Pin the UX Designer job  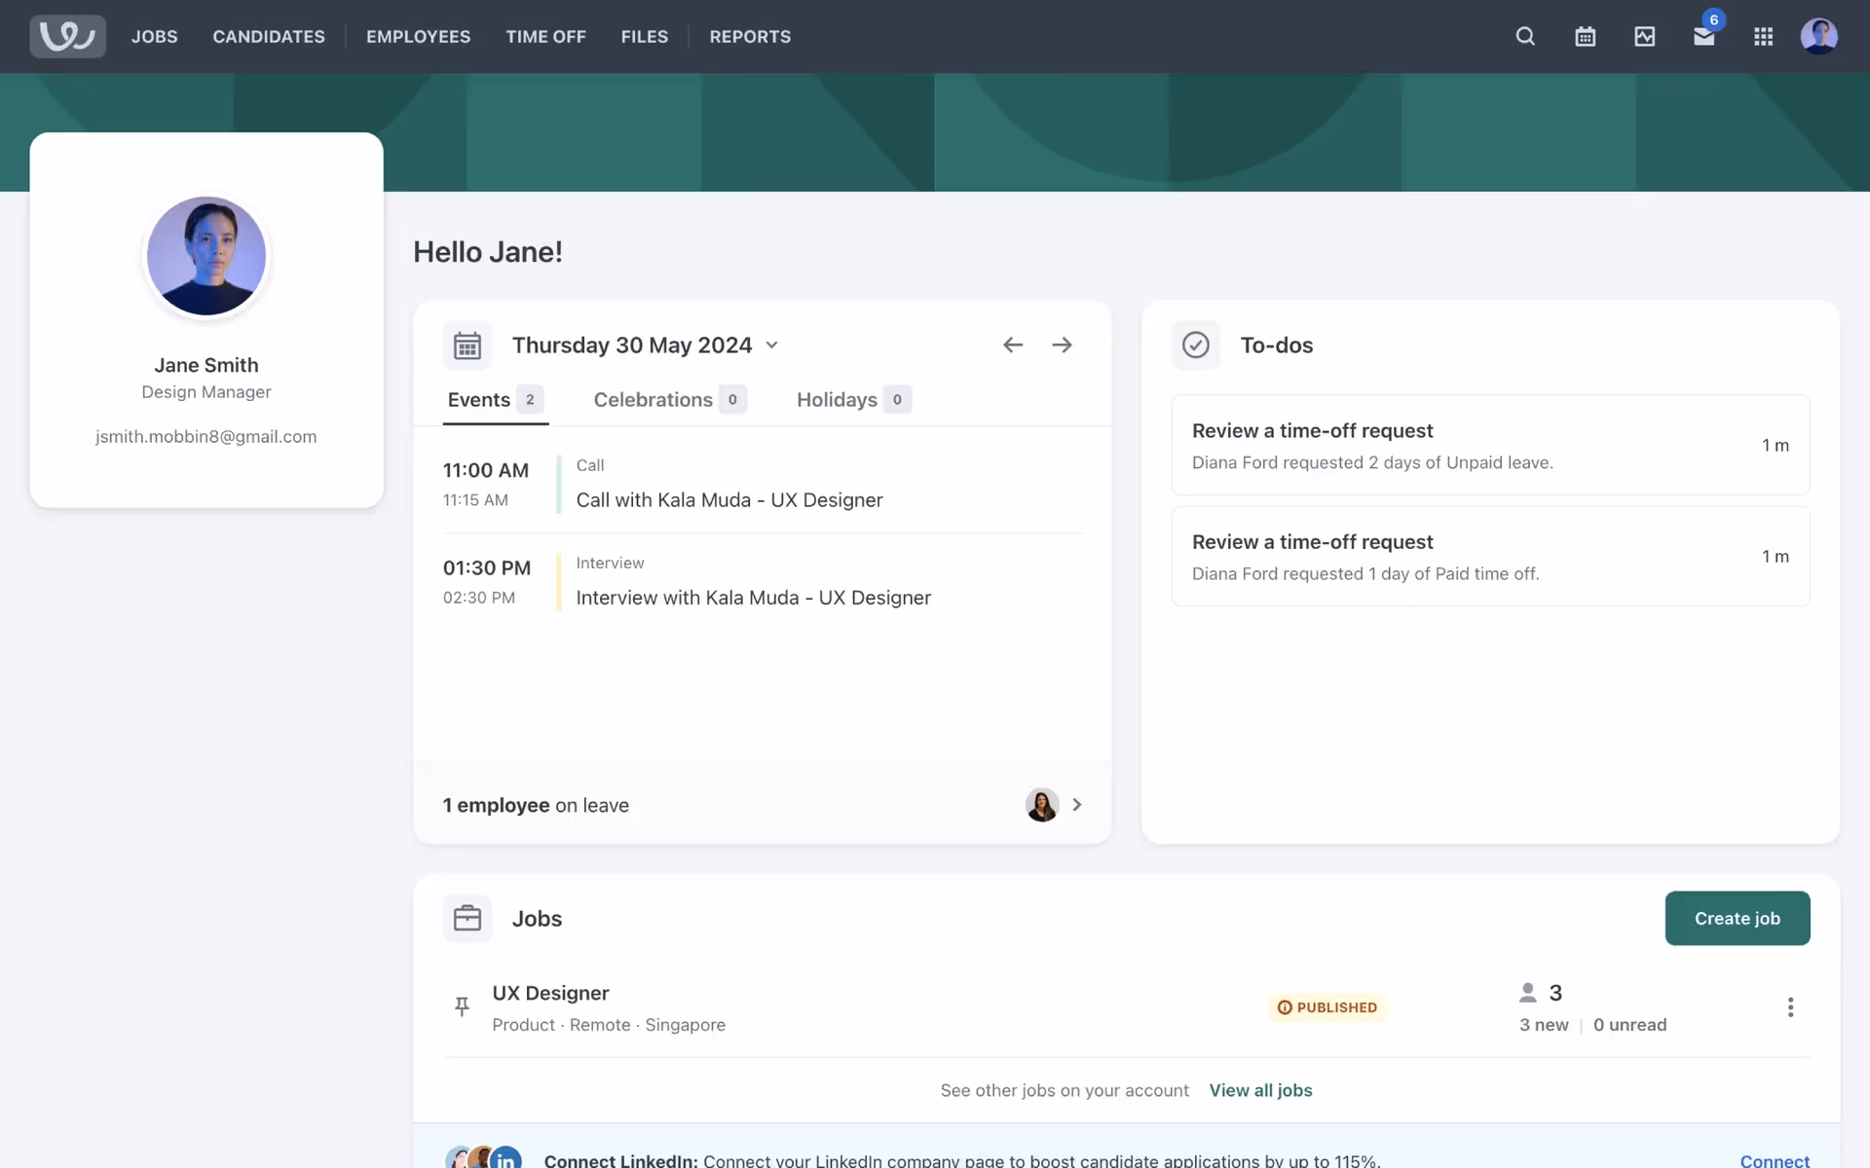point(462,1006)
